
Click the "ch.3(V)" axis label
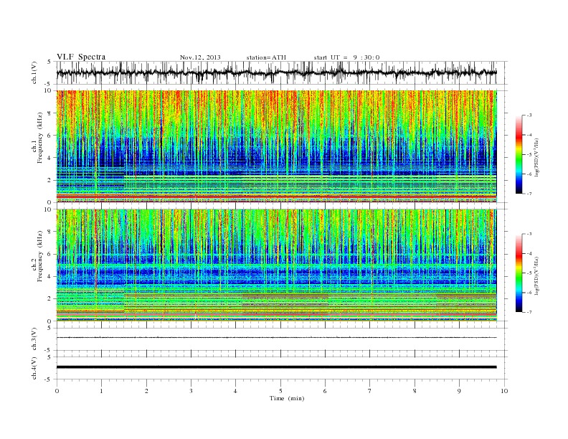pyautogui.click(x=34, y=339)
